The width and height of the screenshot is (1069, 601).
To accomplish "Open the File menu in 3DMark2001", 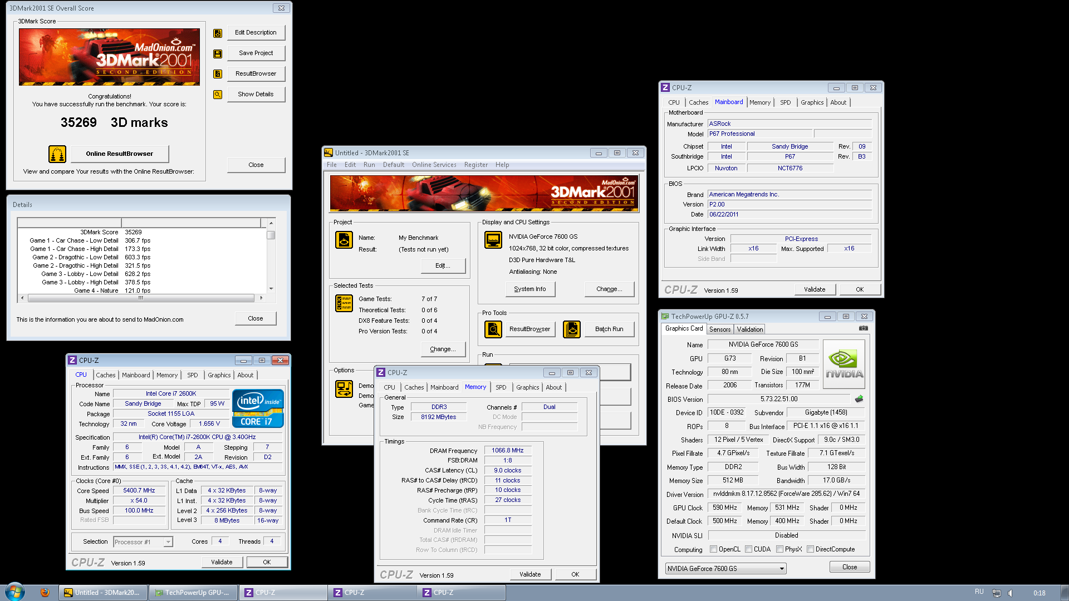I will tap(332, 165).
